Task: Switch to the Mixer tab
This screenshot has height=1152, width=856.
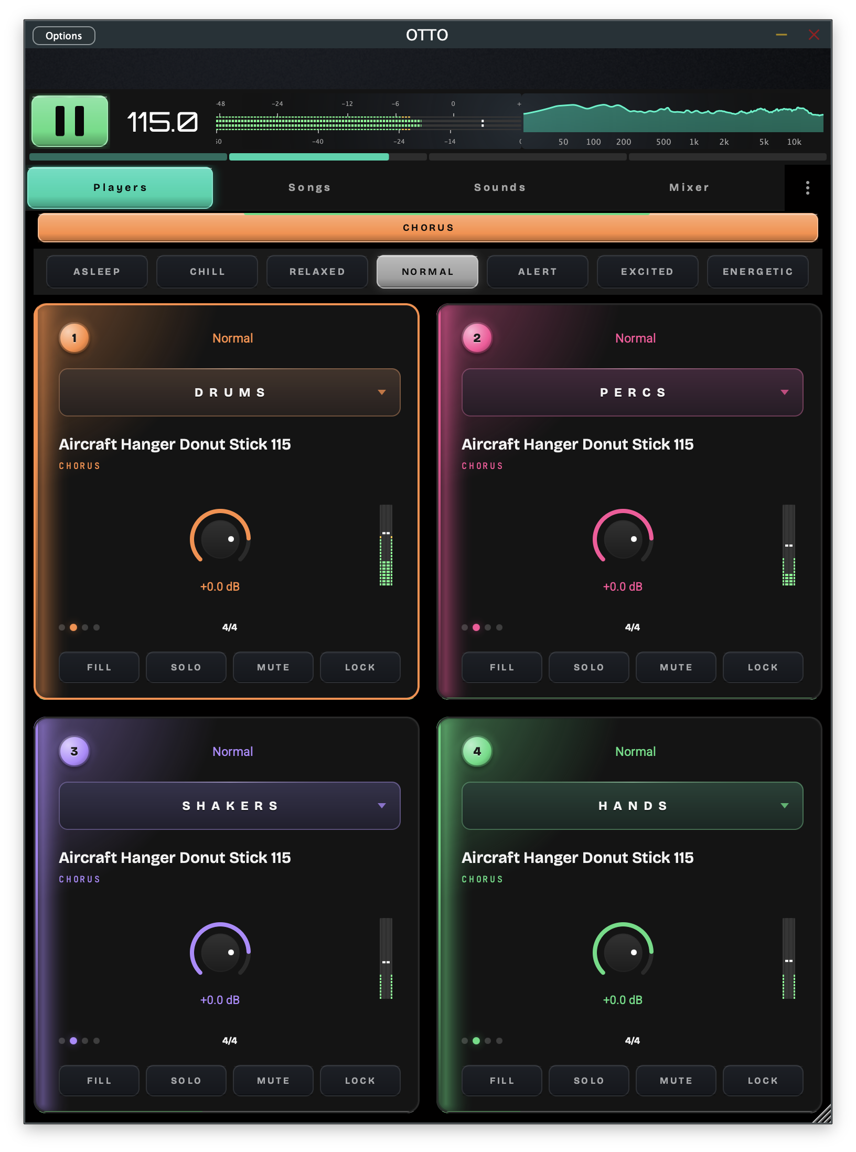Action: (x=689, y=188)
